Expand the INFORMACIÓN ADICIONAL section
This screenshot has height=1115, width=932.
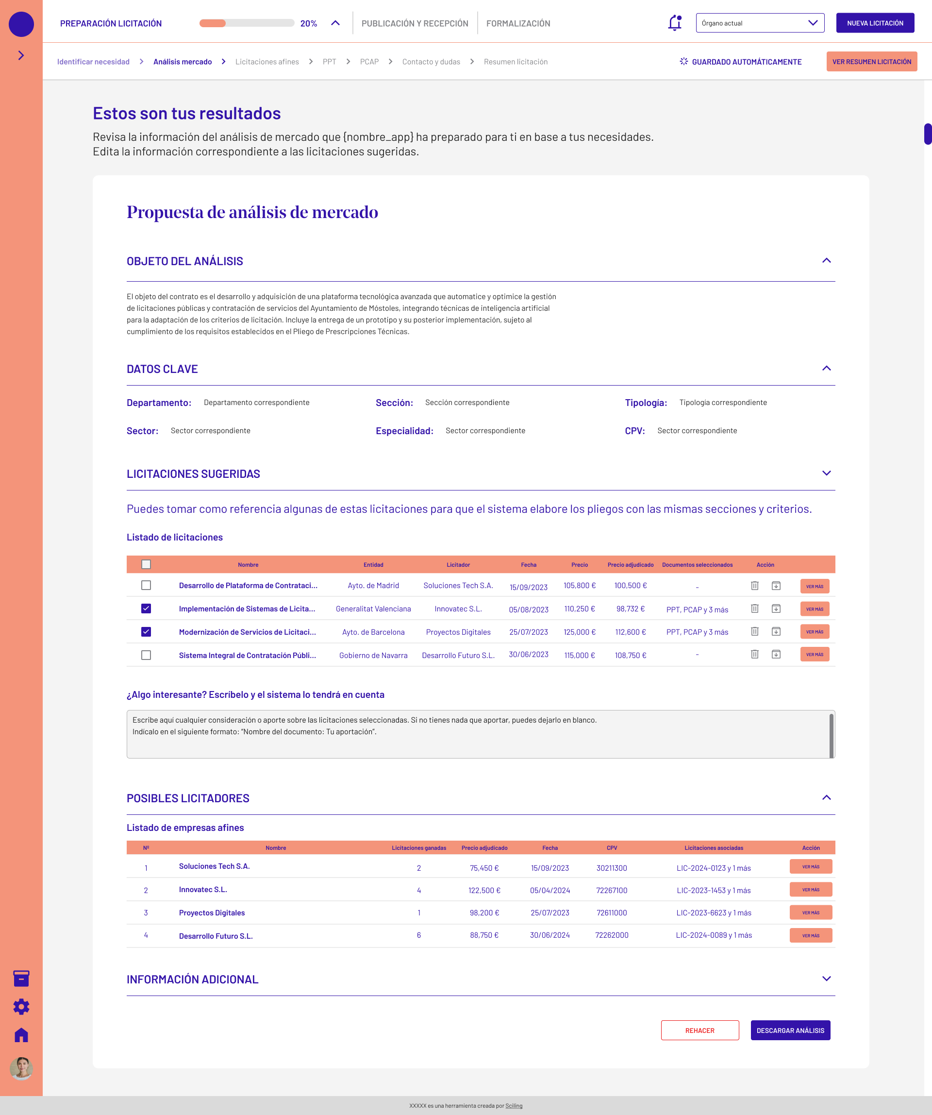826,979
